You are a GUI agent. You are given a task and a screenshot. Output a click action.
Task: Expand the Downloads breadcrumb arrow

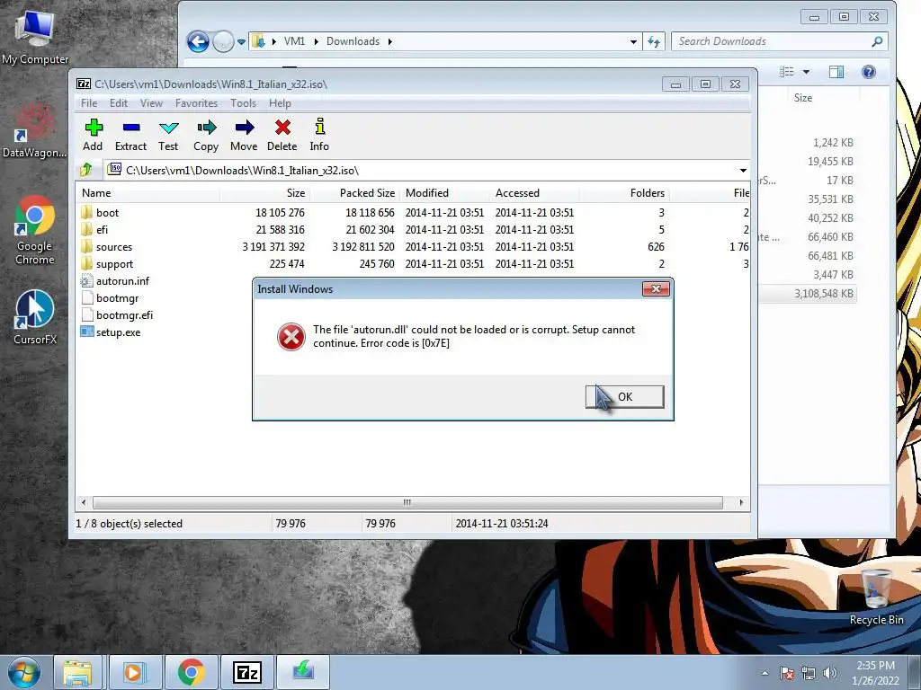tap(390, 41)
